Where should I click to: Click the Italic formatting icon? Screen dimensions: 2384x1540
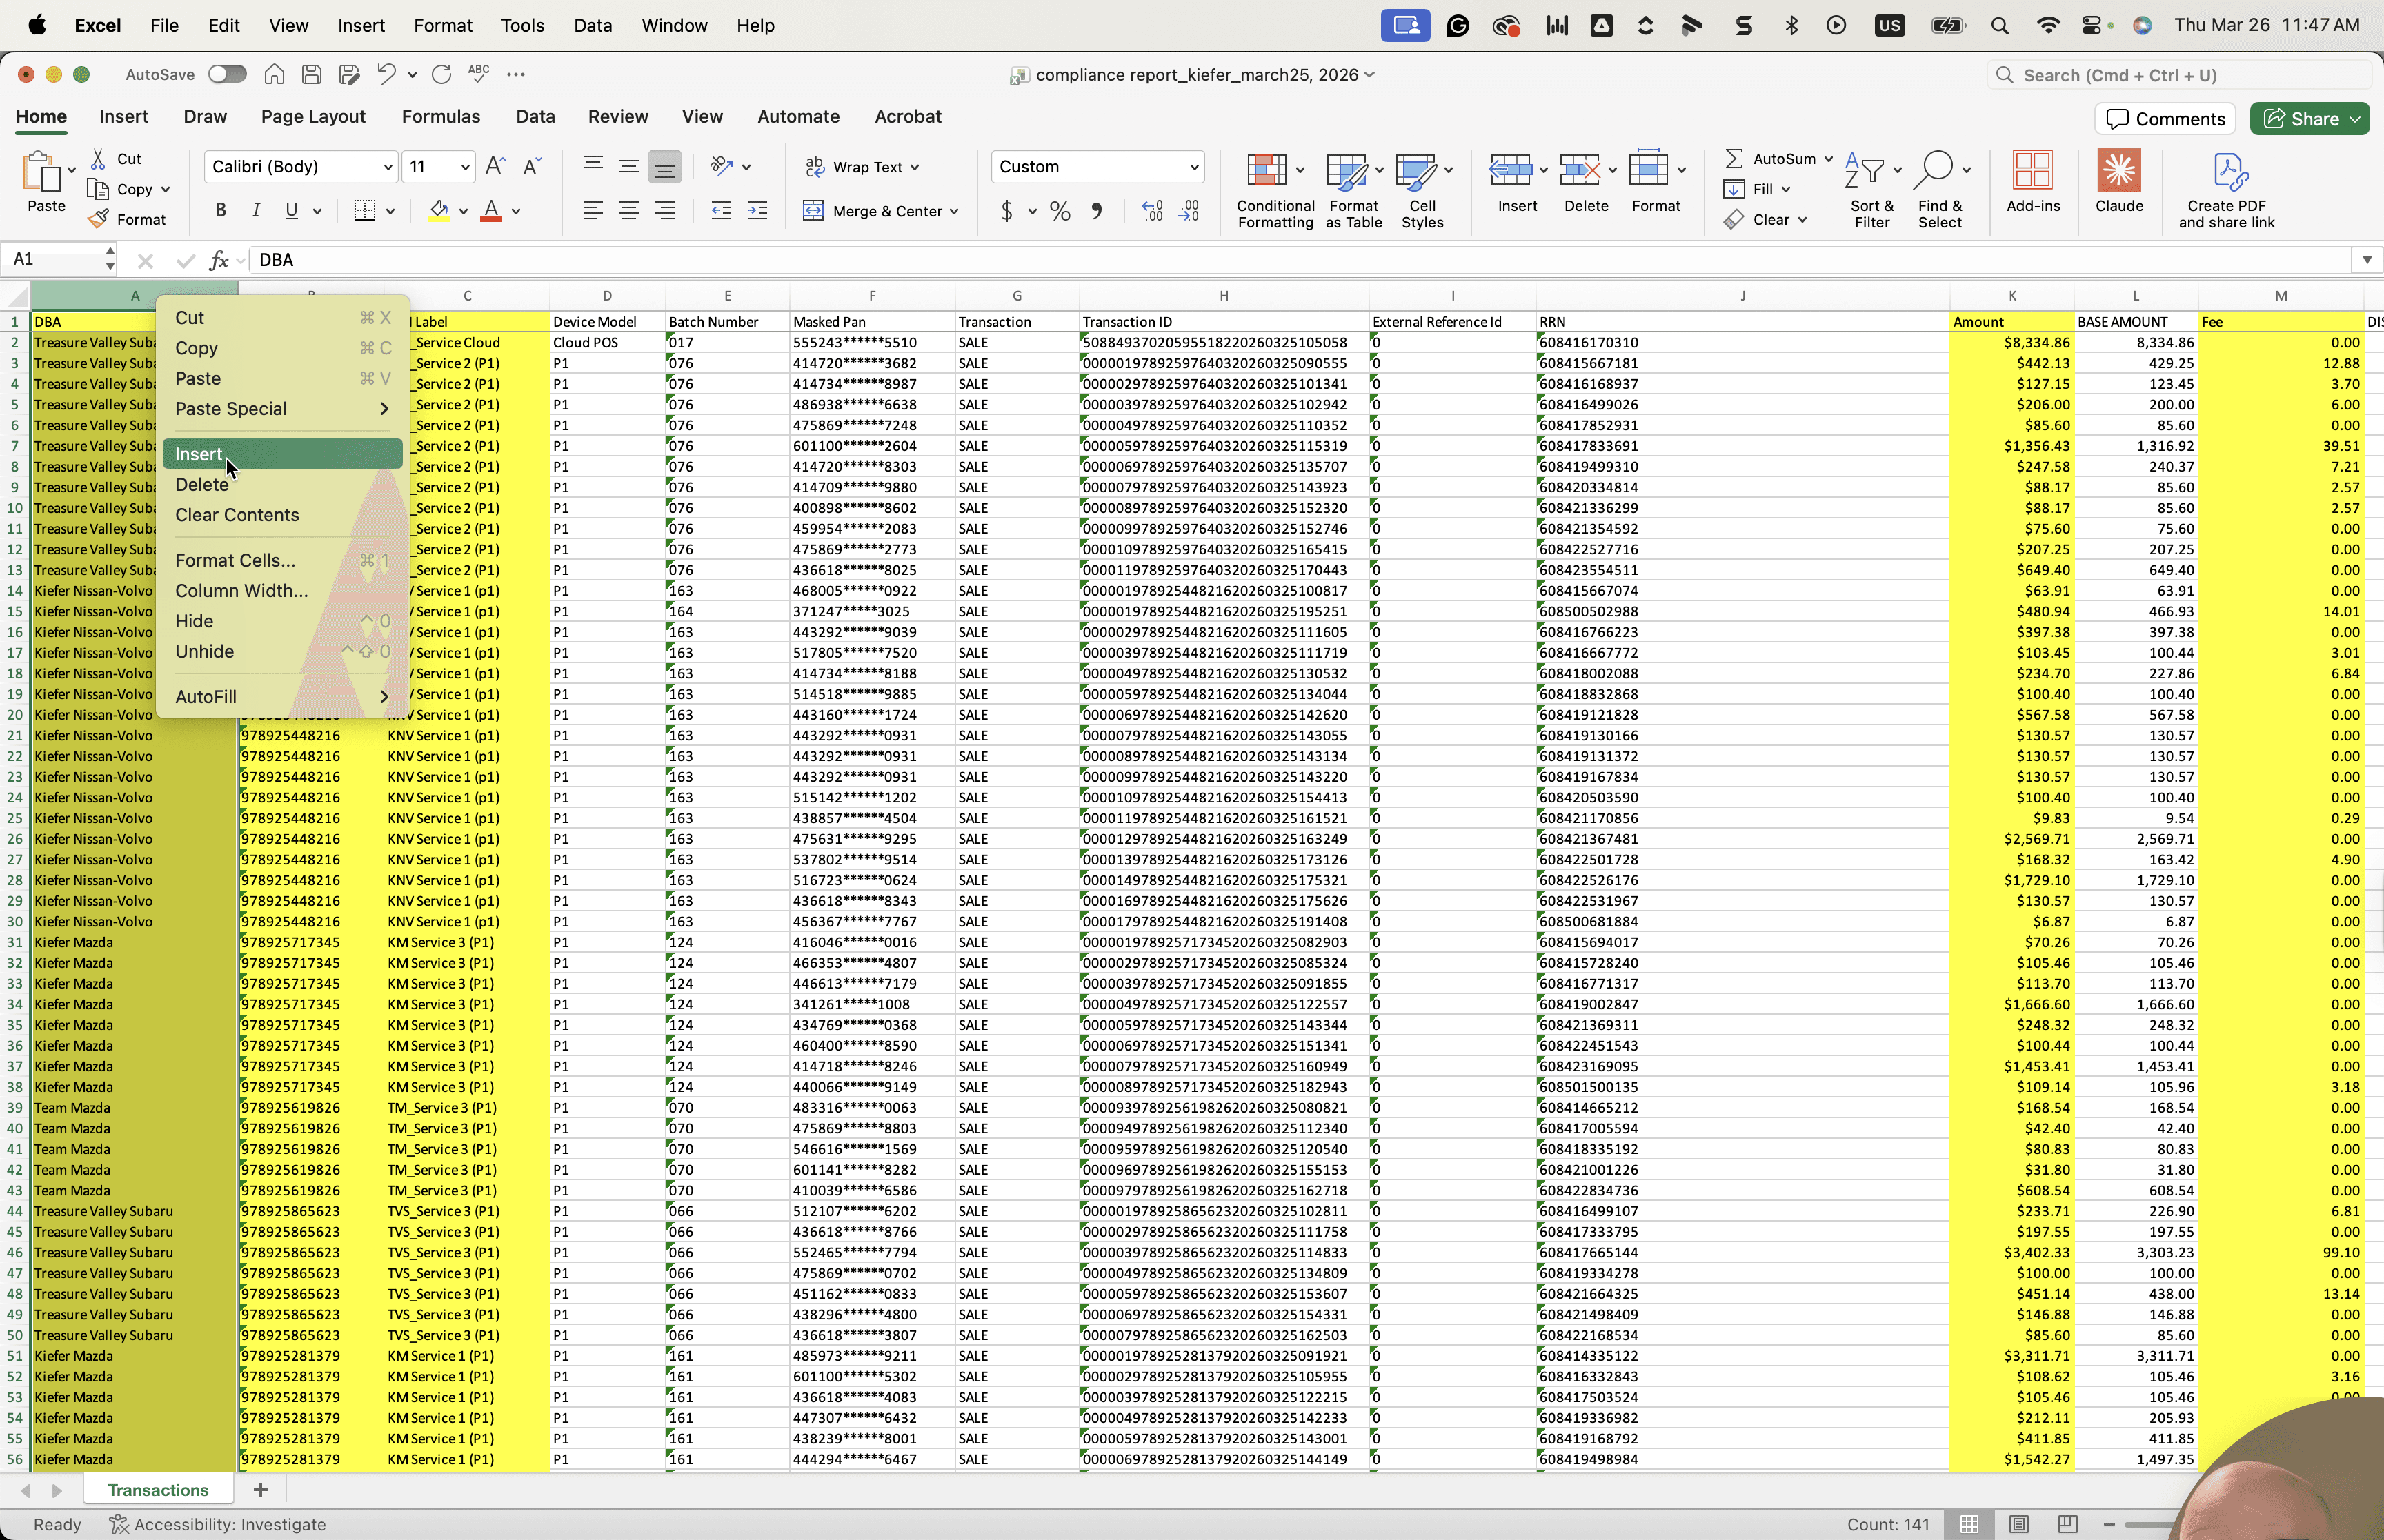[255, 210]
